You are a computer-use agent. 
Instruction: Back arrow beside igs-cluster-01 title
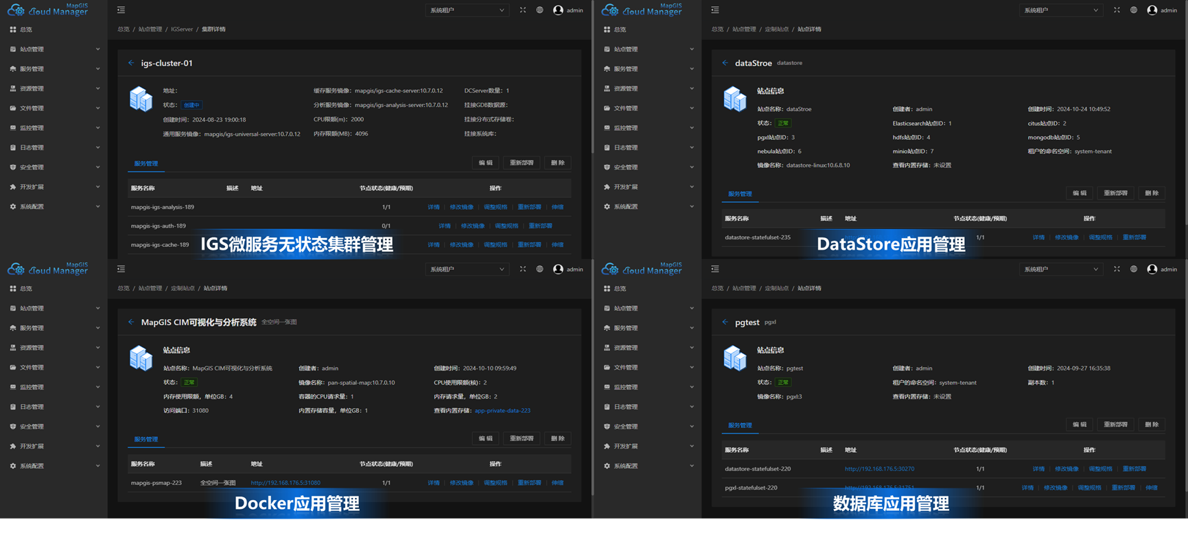click(131, 63)
